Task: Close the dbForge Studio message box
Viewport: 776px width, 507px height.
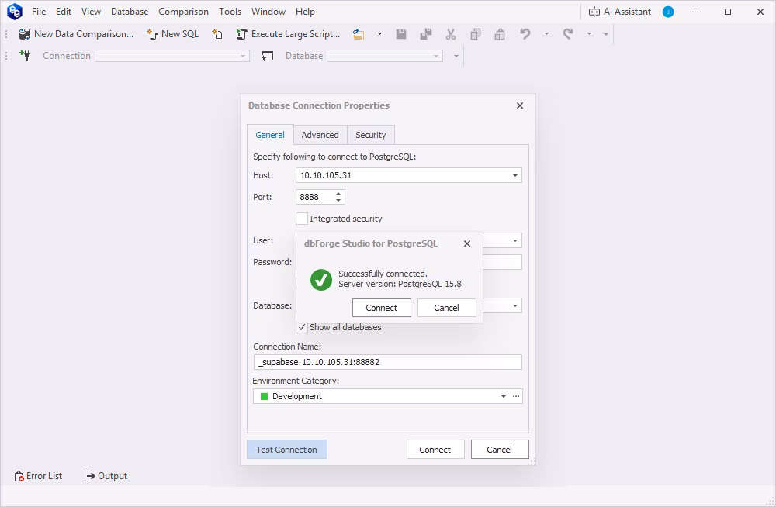Action: click(x=467, y=243)
